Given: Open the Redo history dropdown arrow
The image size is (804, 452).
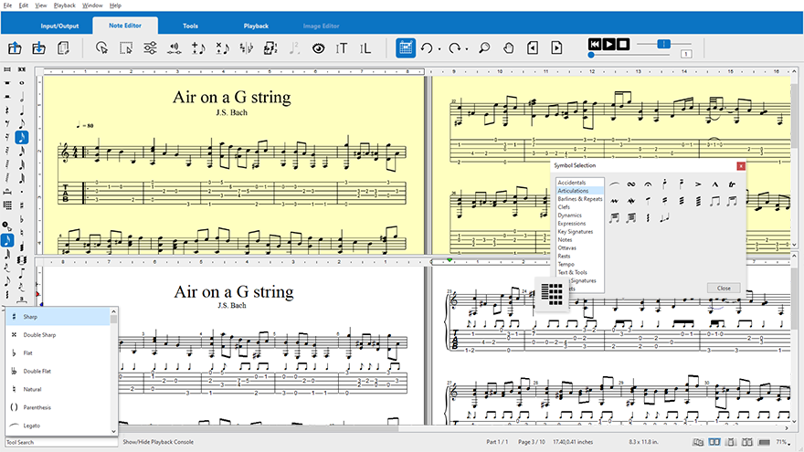Looking at the screenshot, I should [467, 49].
